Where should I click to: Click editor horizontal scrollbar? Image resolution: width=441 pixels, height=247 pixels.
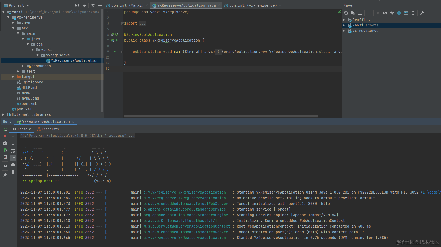coord(221,116)
